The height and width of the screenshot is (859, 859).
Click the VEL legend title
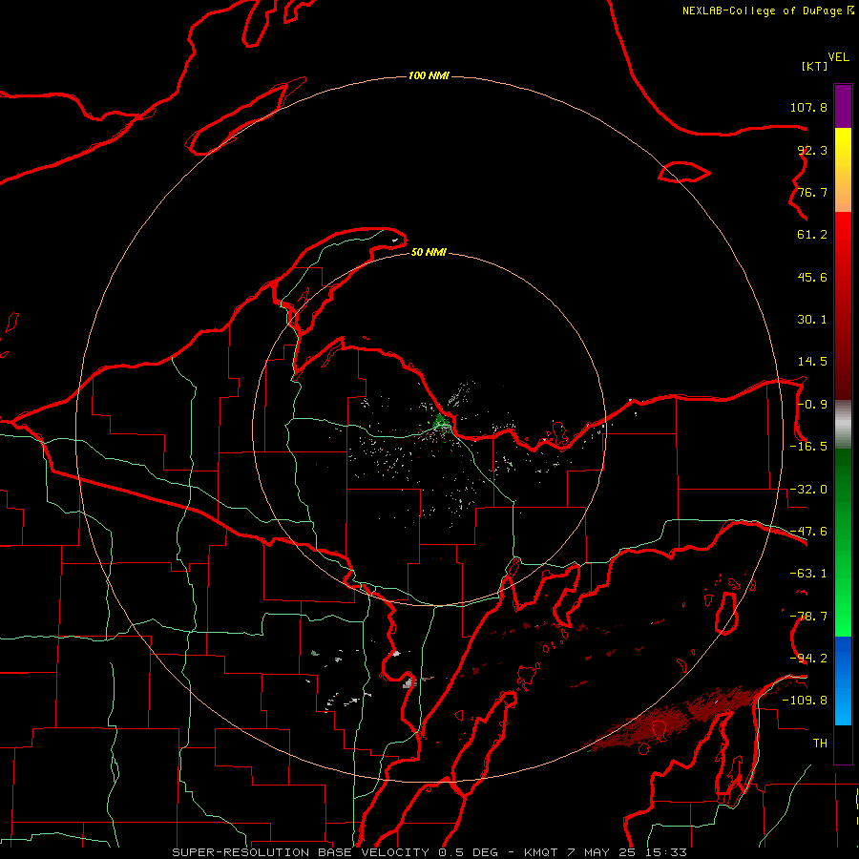(x=838, y=57)
